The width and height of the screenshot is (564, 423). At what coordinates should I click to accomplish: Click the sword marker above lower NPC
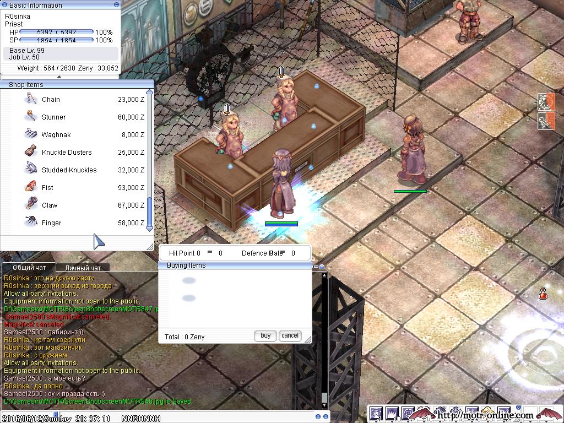point(226,110)
